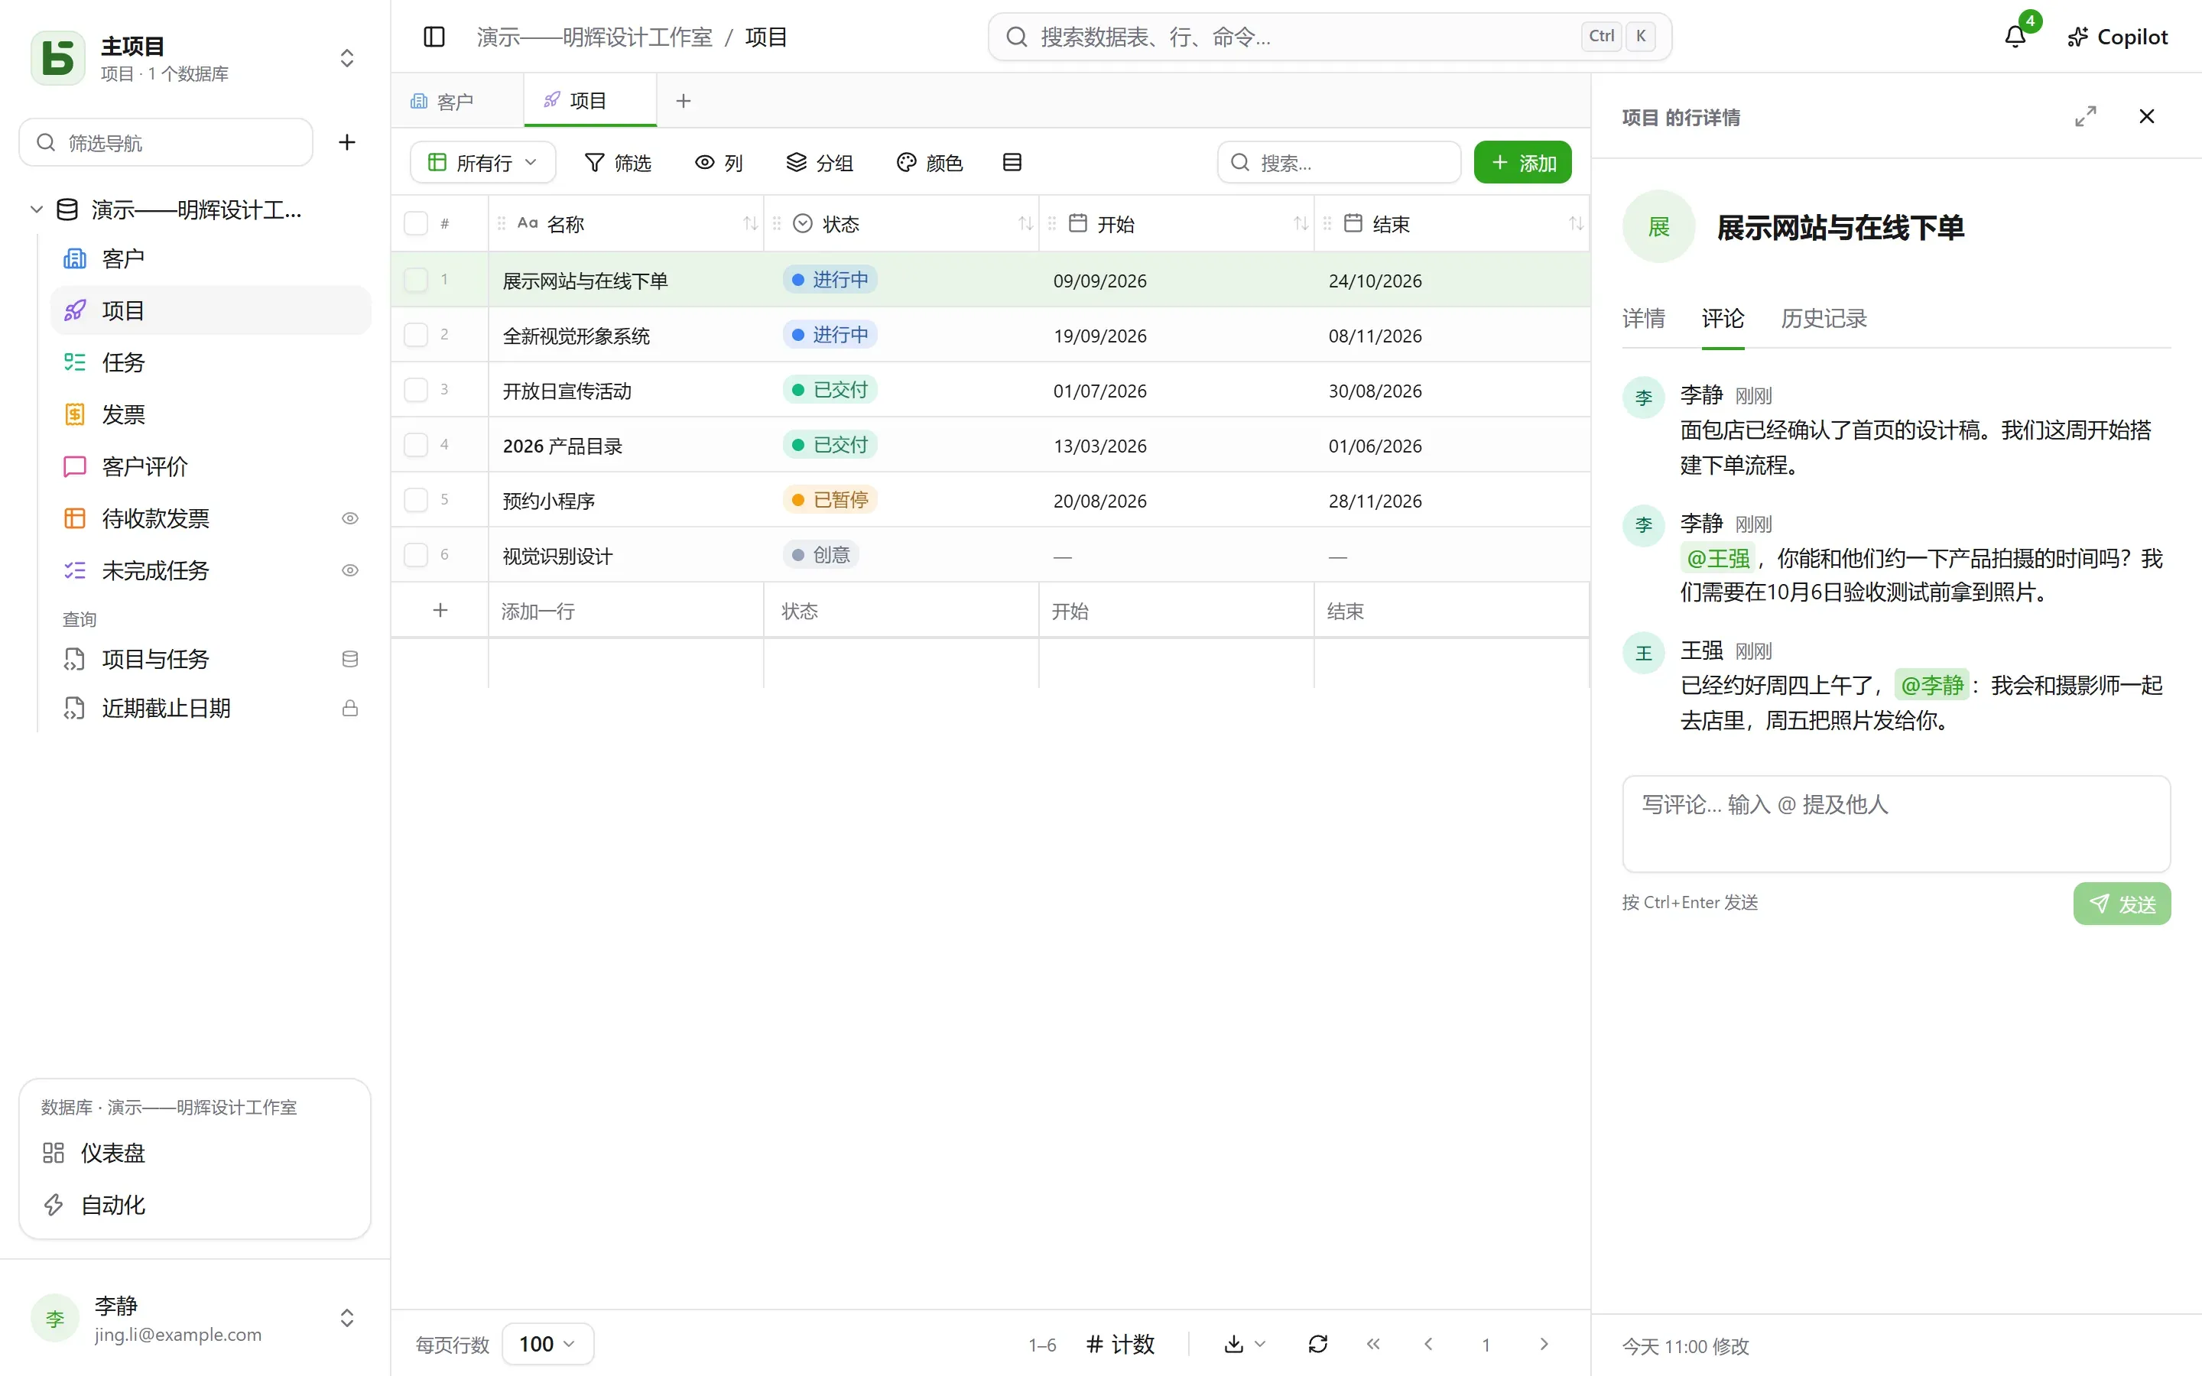Image resolution: width=2202 pixels, height=1376 pixels.
Task: Open the 筛选 filter button
Action: 618,162
